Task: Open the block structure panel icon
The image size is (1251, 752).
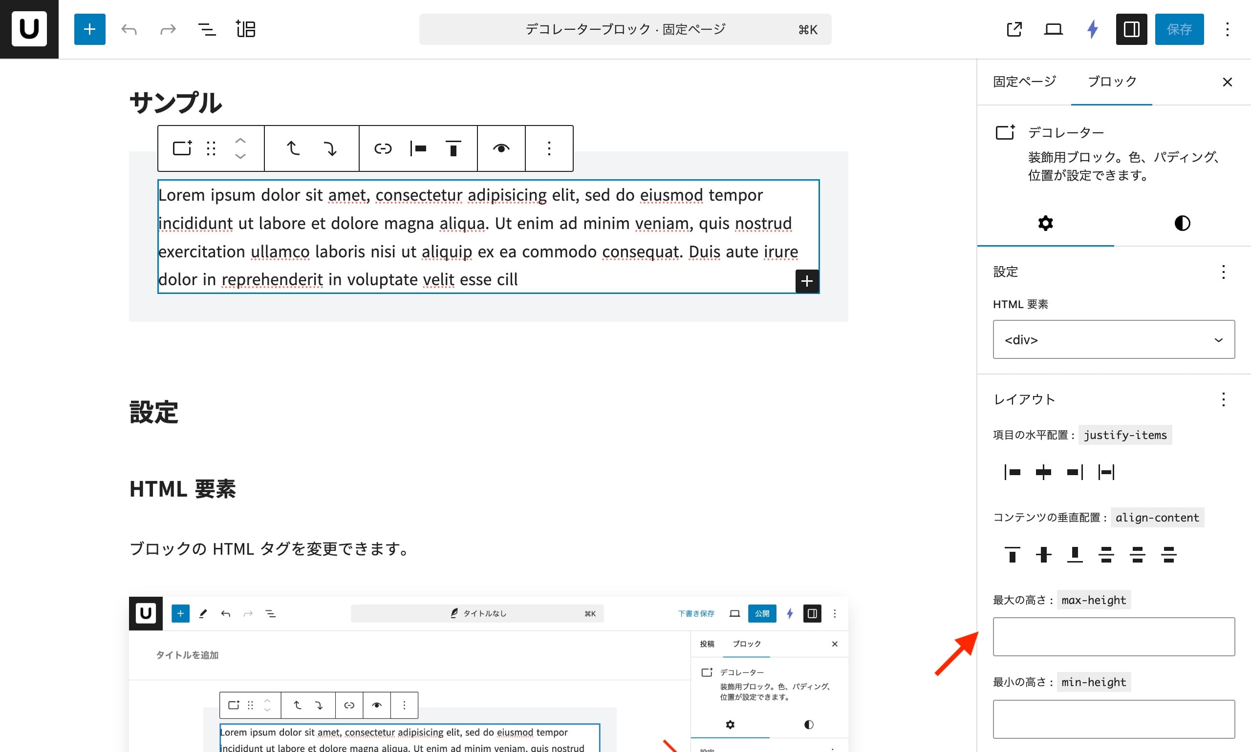Action: 245,29
